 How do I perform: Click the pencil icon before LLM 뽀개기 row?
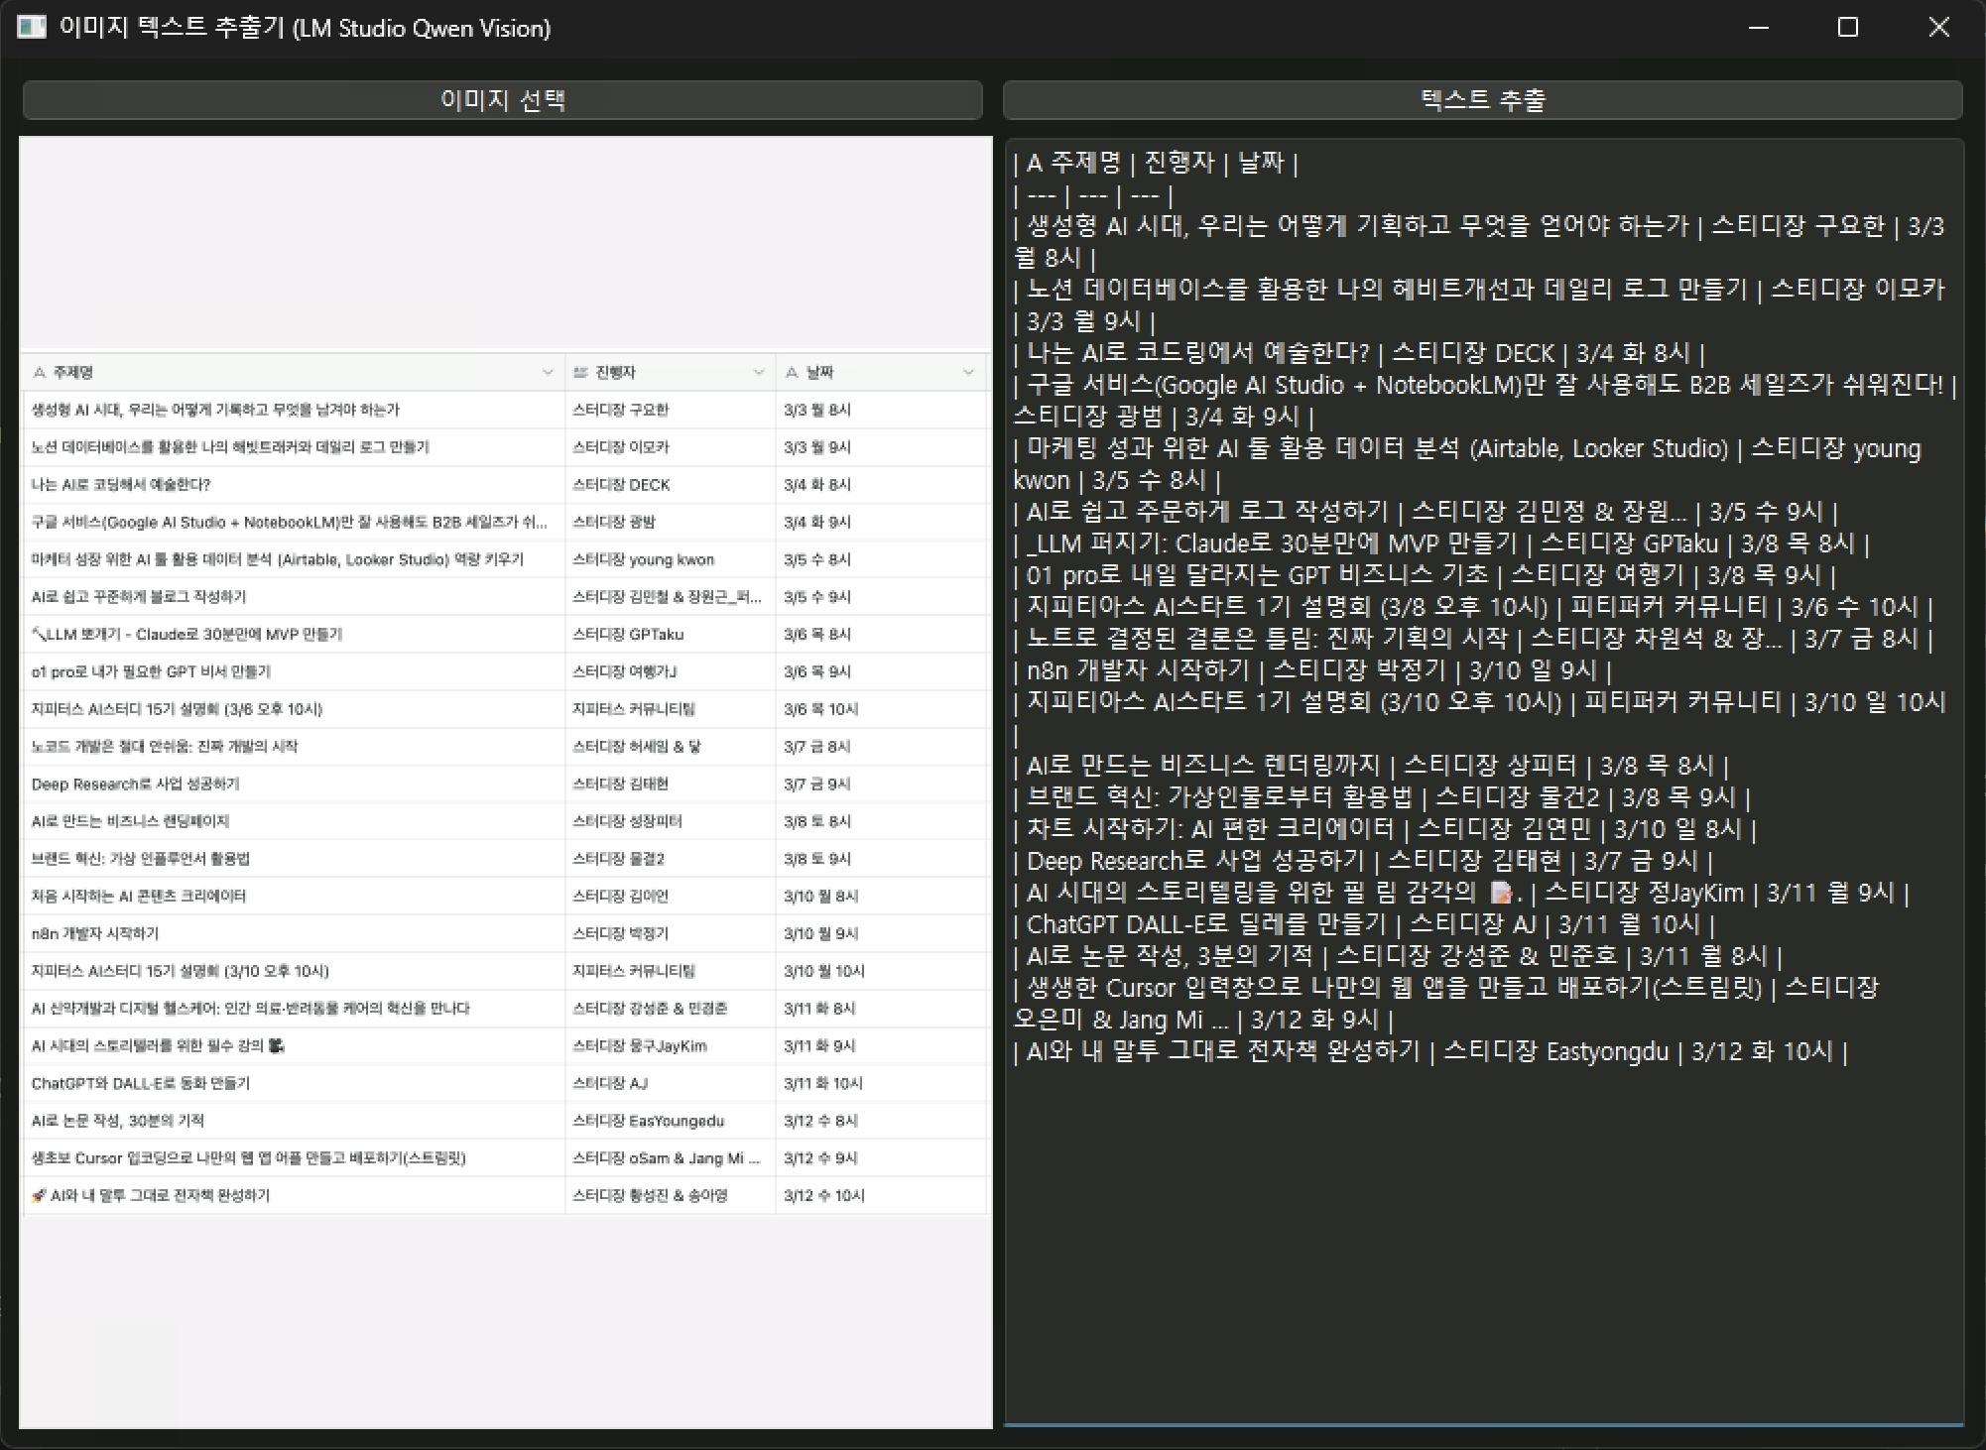38,634
